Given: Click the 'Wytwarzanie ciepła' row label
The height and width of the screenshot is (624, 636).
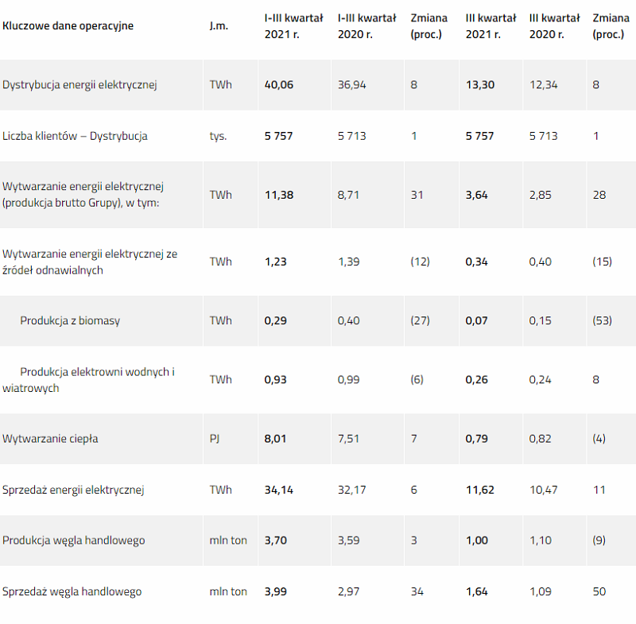Looking at the screenshot, I should 50,439.
